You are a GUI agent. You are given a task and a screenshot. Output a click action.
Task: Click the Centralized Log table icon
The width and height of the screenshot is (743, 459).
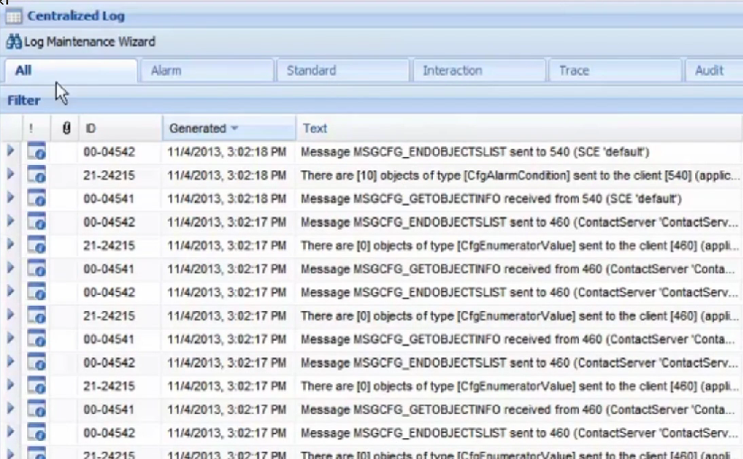(14, 15)
